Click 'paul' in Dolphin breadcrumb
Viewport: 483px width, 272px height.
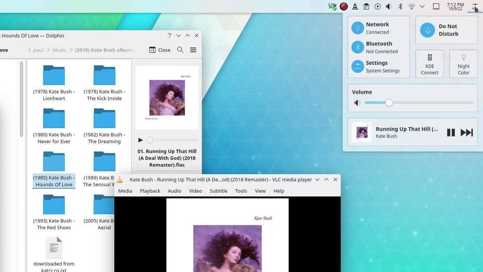click(x=38, y=50)
